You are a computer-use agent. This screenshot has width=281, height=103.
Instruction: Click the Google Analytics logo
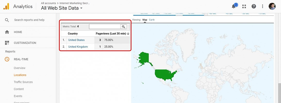click(6, 6)
